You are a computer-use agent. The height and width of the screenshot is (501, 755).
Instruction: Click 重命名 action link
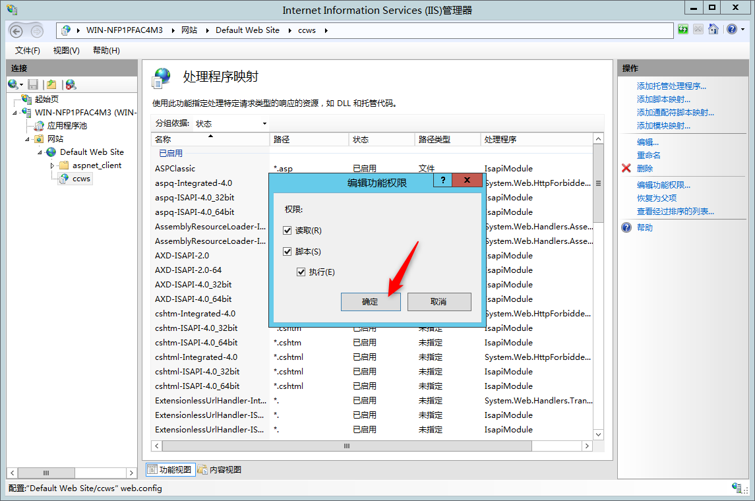coord(649,156)
